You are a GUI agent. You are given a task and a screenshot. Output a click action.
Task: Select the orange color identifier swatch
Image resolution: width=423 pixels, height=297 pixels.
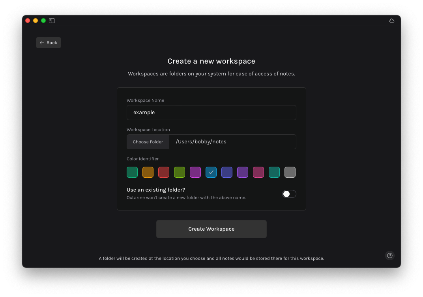148,172
